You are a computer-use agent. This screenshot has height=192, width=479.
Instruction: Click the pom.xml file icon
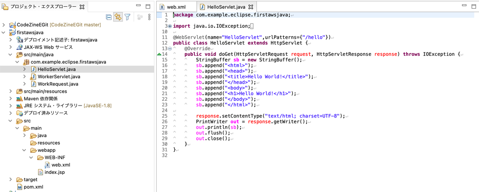(19, 187)
